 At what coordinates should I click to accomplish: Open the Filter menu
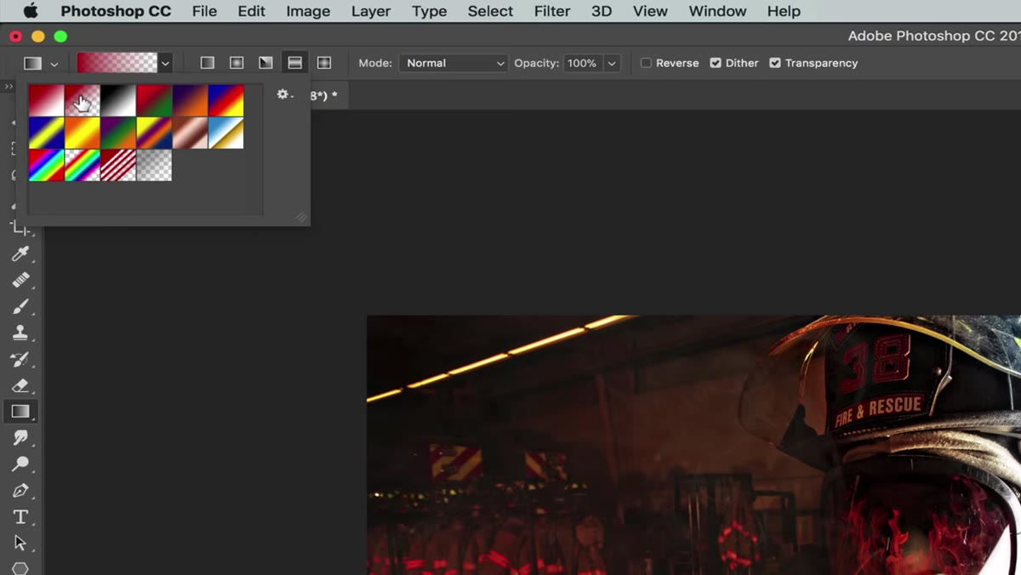552,11
